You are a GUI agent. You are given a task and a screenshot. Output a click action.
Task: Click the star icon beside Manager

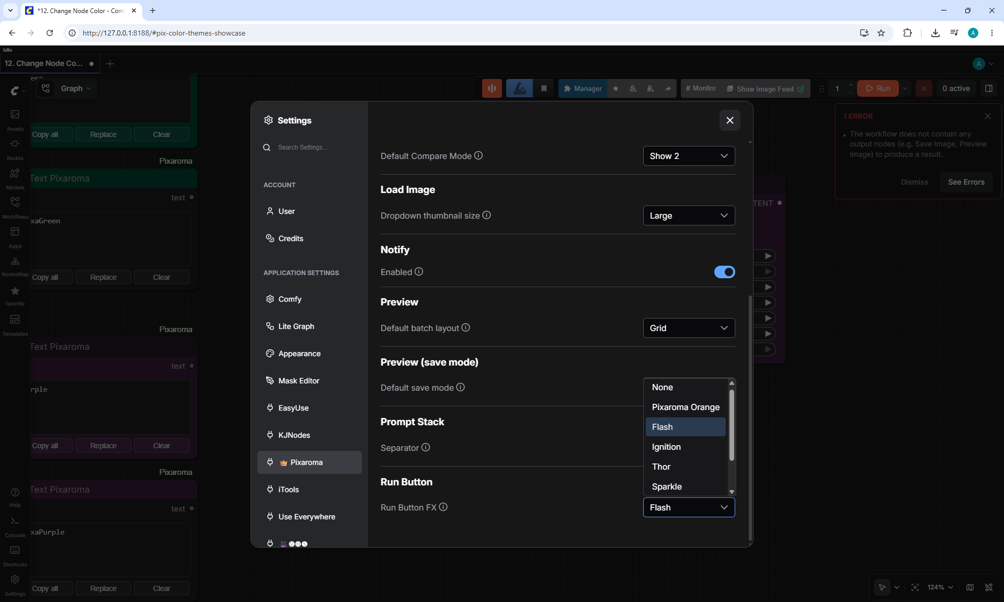pos(615,88)
